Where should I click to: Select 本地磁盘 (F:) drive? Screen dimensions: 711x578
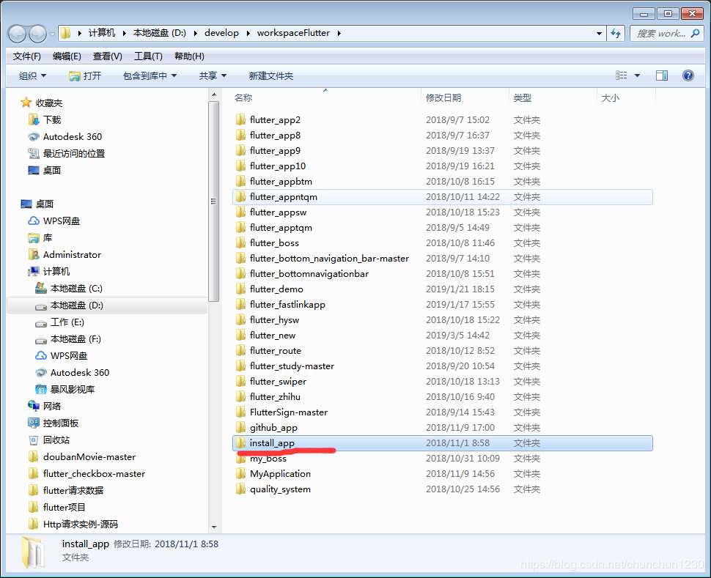click(x=68, y=338)
